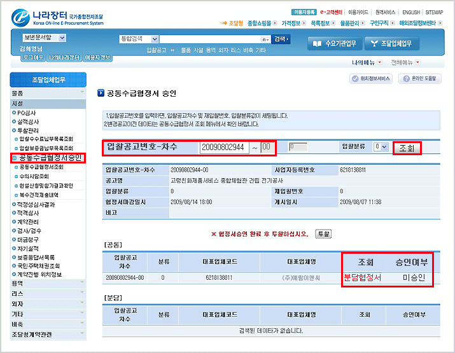Open the 입찰분류 dropdown
455x353 pixels.
point(381,146)
